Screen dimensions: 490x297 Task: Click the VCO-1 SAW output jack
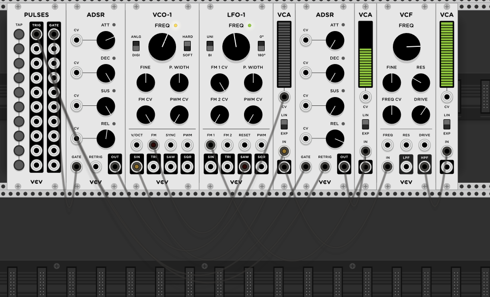coord(171,167)
